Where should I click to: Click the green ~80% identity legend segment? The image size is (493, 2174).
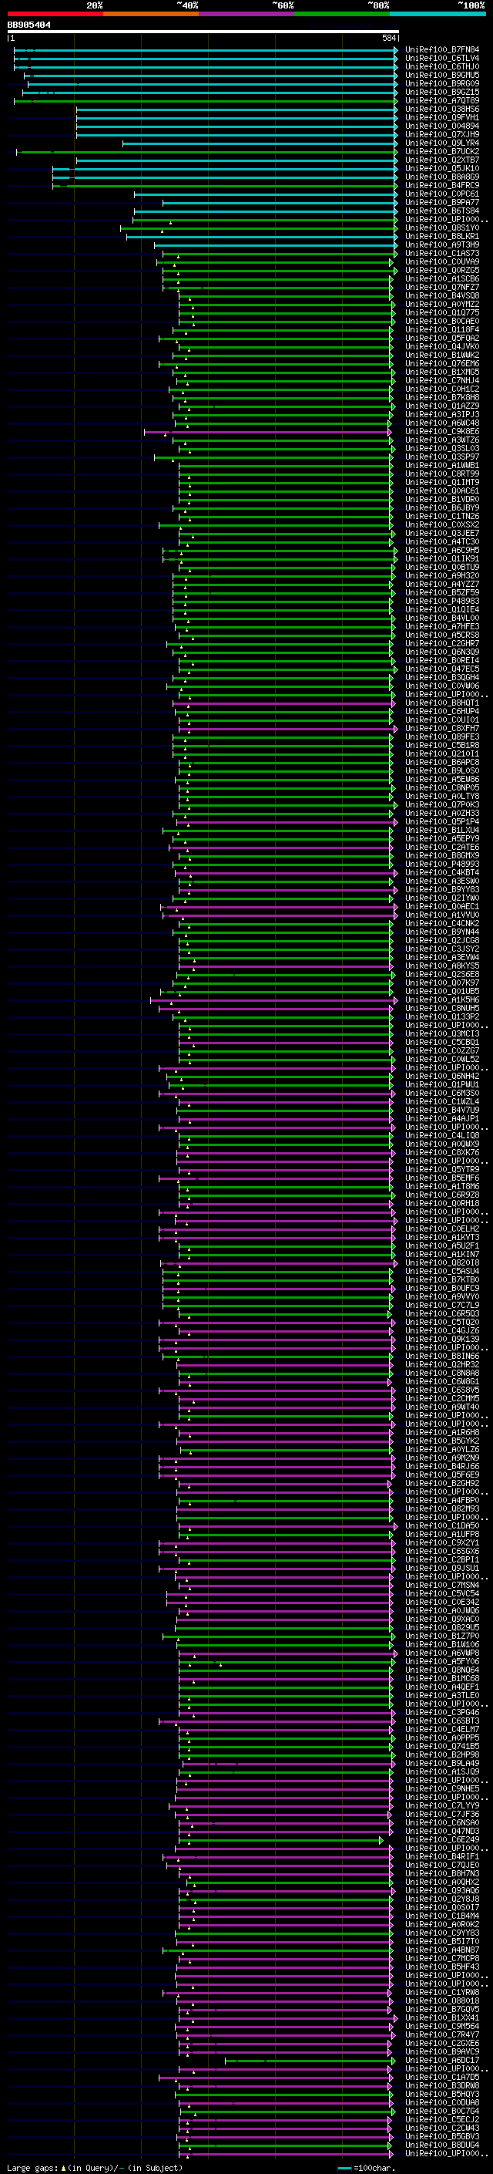click(342, 14)
